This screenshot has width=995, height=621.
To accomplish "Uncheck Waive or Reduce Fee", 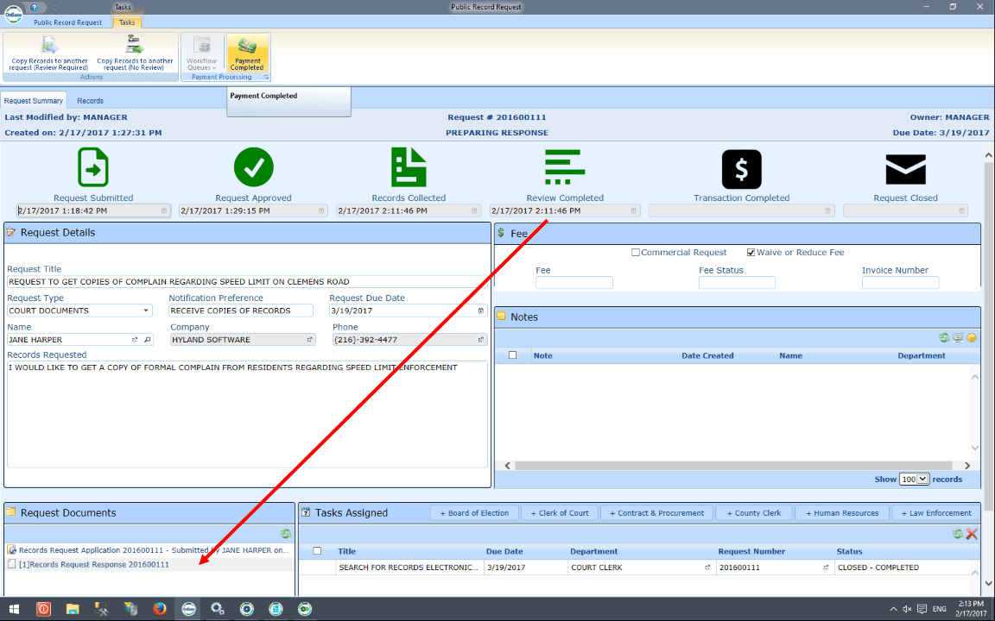I will pyautogui.click(x=751, y=252).
